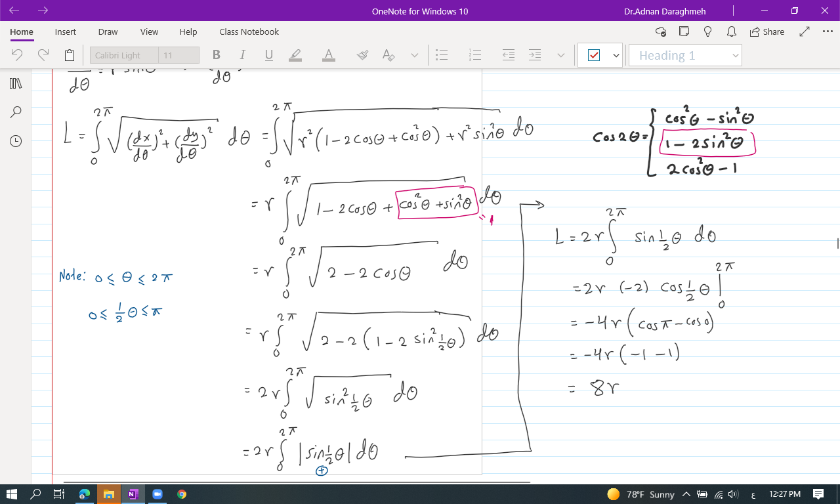The width and height of the screenshot is (840, 504).
Task: Paste from the clipboard icon
Action: [x=70, y=55]
